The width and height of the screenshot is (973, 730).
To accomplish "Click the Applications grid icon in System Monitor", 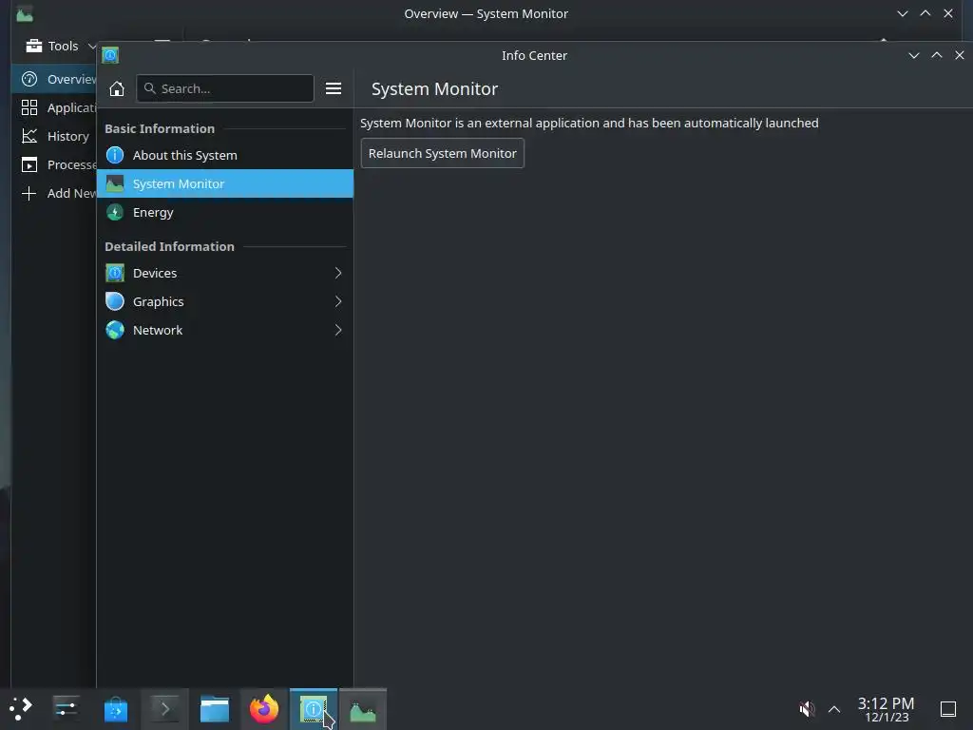I will (x=29, y=108).
